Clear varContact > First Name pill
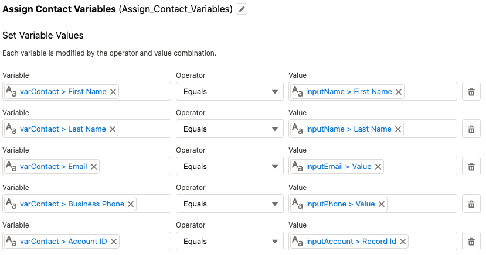Viewport: 486px width, 255px height. pos(113,92)
